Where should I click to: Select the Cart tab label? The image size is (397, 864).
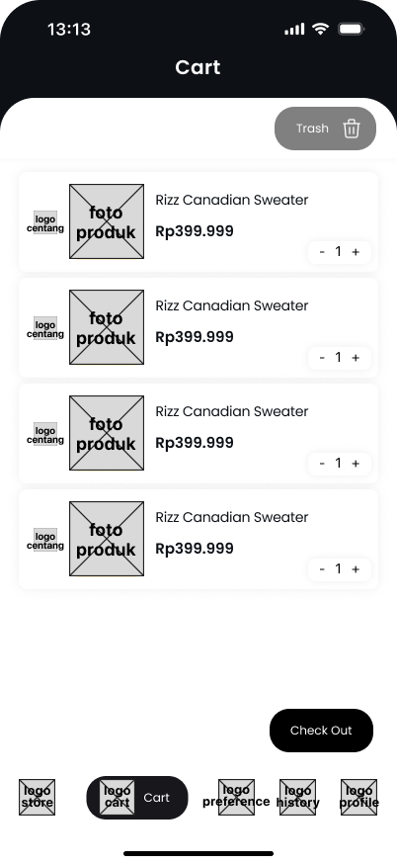coord(156,798)
